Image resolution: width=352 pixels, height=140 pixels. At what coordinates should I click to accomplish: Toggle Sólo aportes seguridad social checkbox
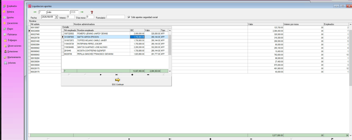pos(129,17)
